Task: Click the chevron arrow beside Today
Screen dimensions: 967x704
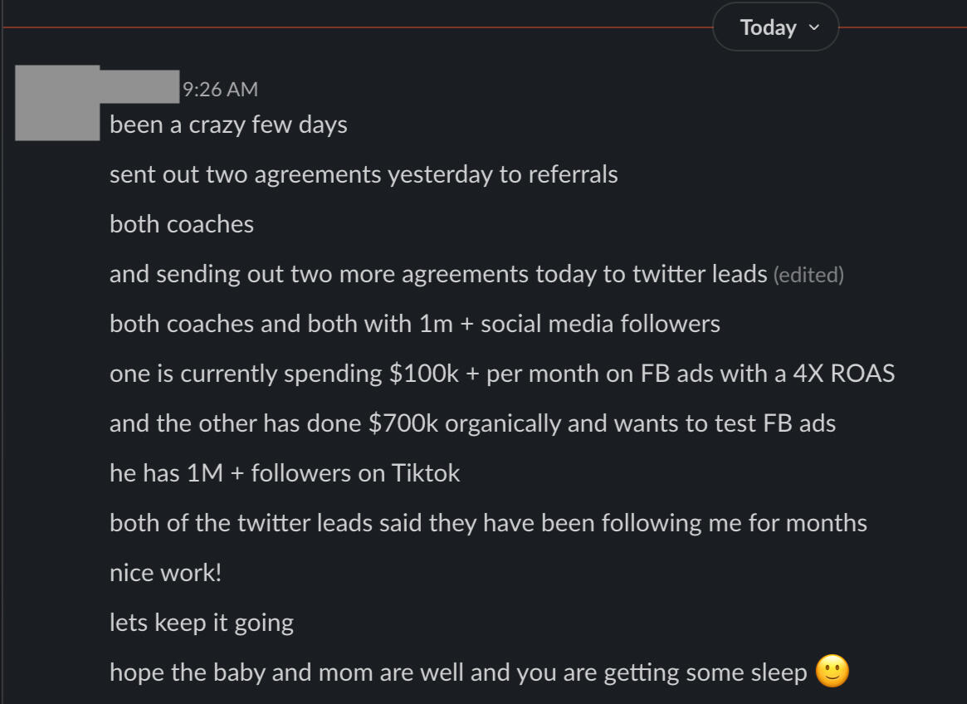Action: [814, 28]
